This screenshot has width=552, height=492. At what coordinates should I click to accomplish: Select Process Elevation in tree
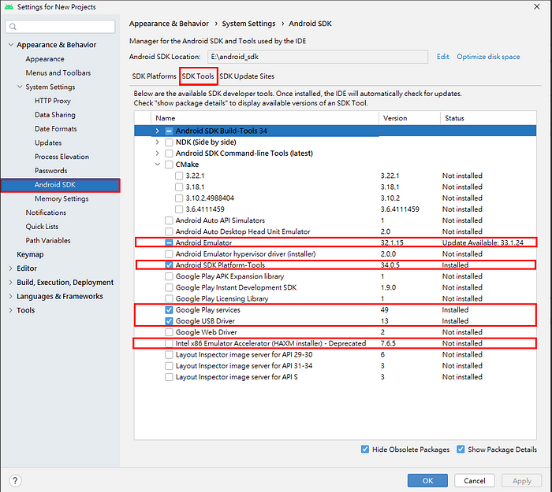(x=62, y=157)
